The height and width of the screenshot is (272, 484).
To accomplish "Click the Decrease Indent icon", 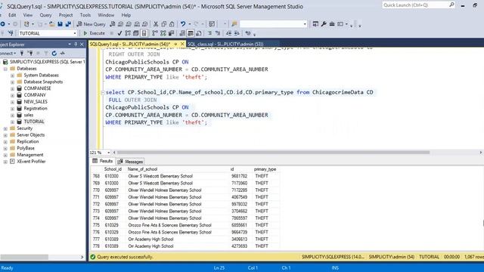I will pos(228,33).
